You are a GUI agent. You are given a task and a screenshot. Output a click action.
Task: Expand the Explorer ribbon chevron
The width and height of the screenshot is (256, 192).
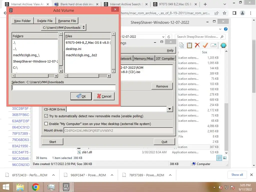(220, 29)
